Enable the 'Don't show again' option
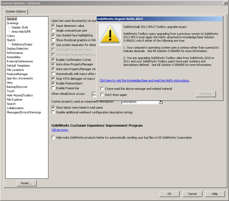This screenshot has height=201, width=229. coord(102,94)
